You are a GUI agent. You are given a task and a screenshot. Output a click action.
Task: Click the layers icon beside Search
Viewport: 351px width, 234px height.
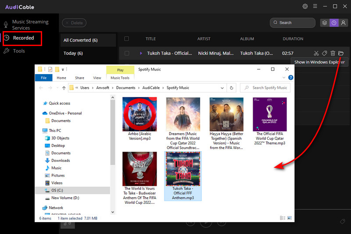[x=325, y=23]
